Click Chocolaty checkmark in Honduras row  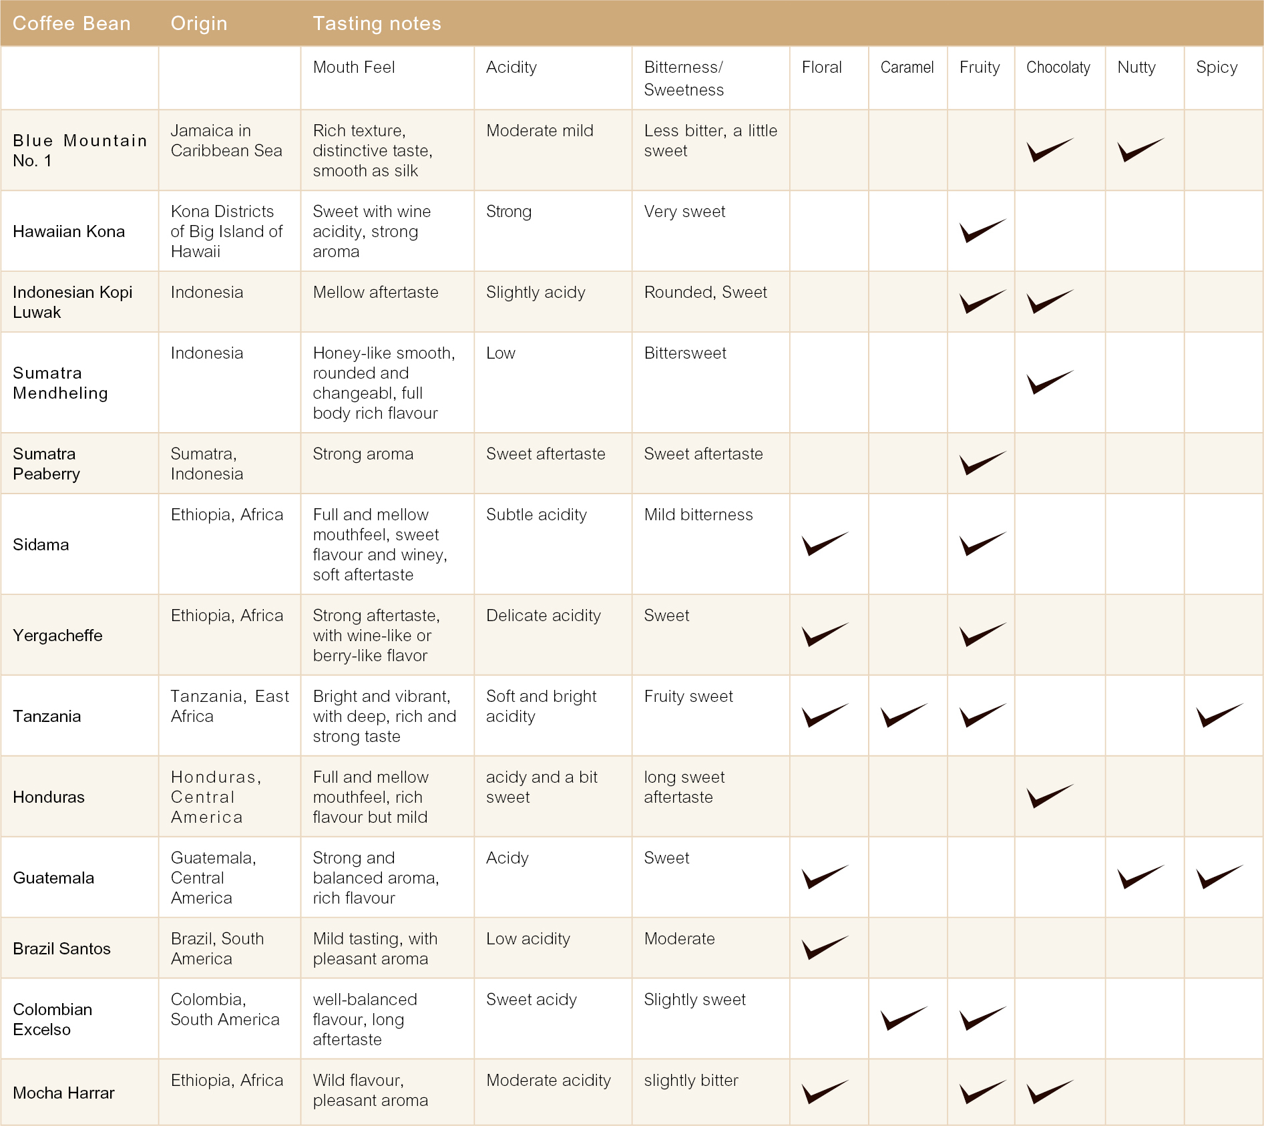(1050, 797)
